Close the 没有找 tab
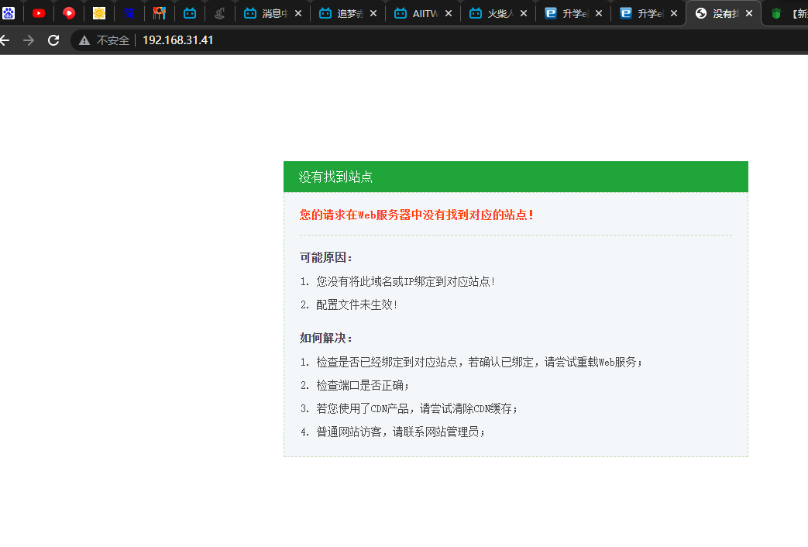The width and height of the screenshot is (808, 547). 749,13
